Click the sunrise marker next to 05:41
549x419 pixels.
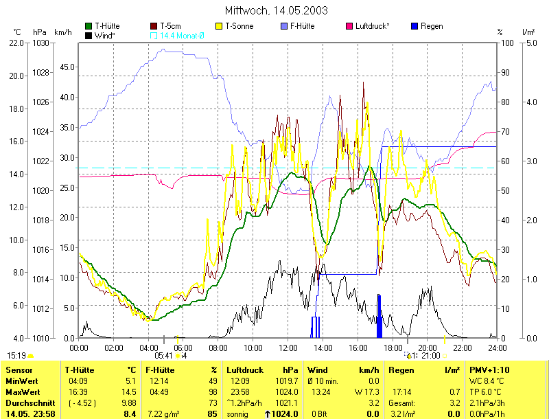pyautogui.click(x=178, y=356)
